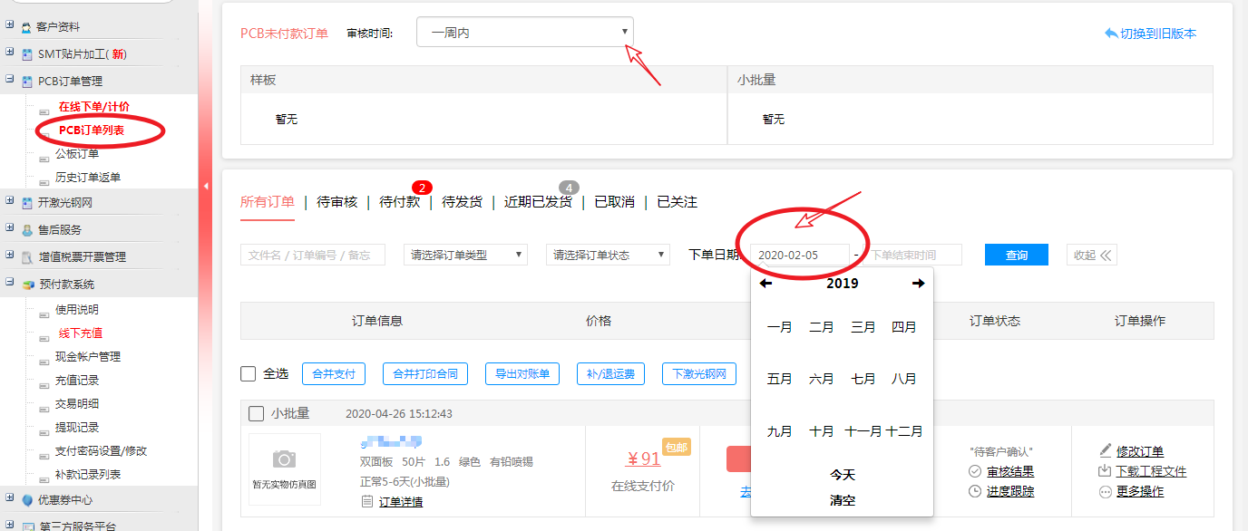Switch to the 近期已发货 tab

pos(538,202)
